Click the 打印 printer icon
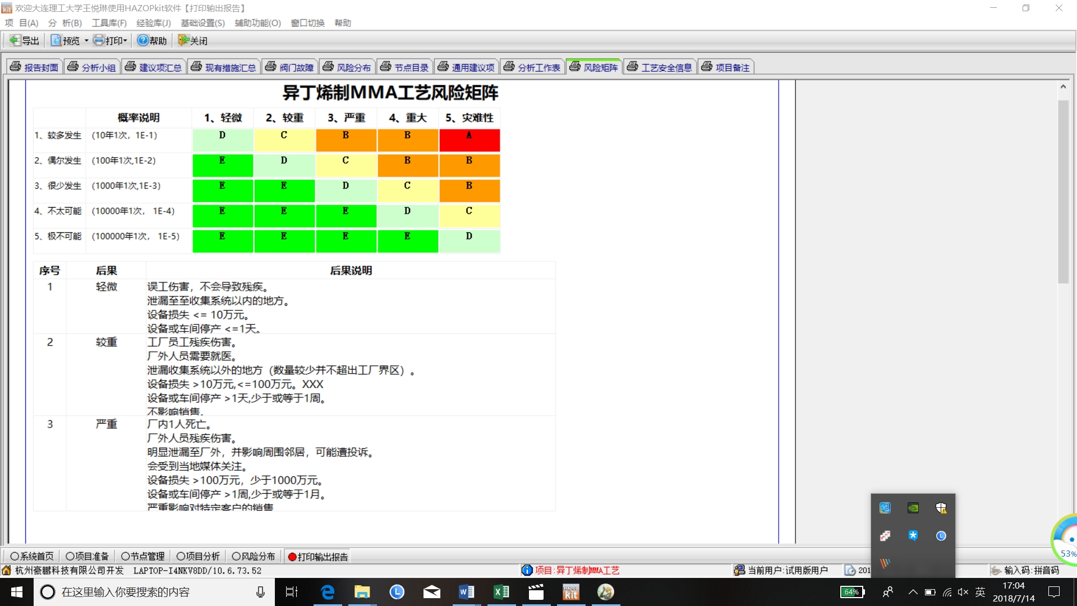The width and height of the screenshot is (1077, 606). coord(99,40)
